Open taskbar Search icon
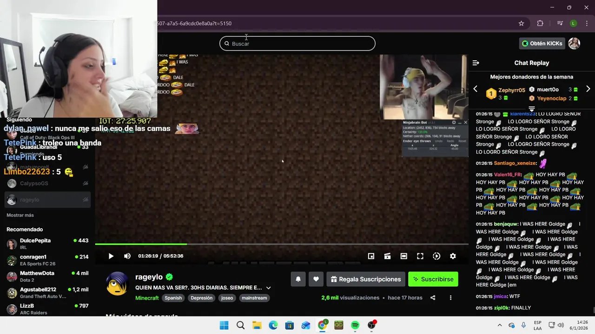The height and width of the screenshot is (334, 595). tap(240, 325)
